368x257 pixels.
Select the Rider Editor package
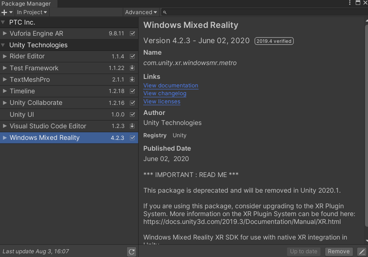tap(69, 57)
